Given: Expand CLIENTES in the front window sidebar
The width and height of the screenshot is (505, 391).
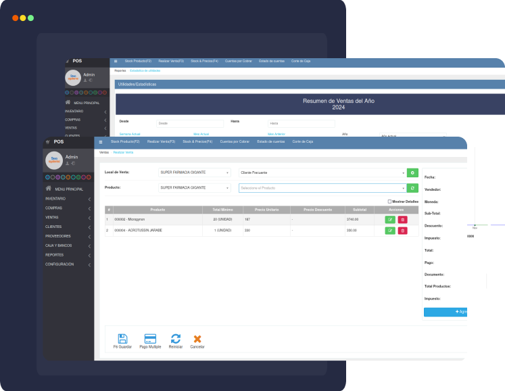Looking at the screenshot, I should (x=68, y=227).
